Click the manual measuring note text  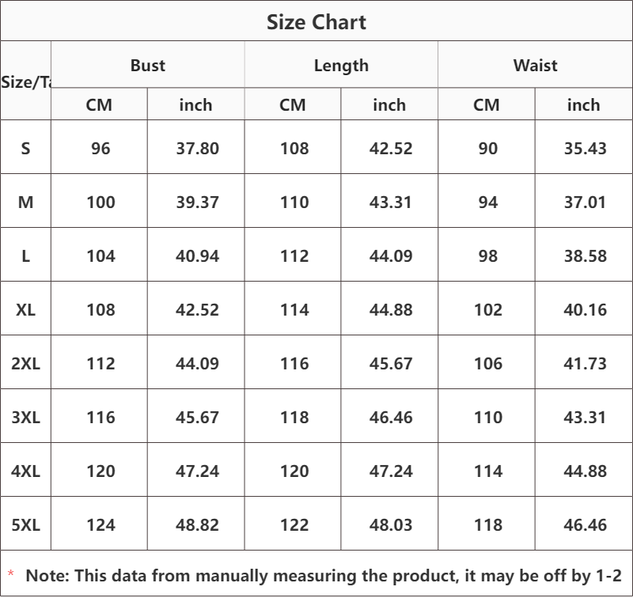click(324, 576)
